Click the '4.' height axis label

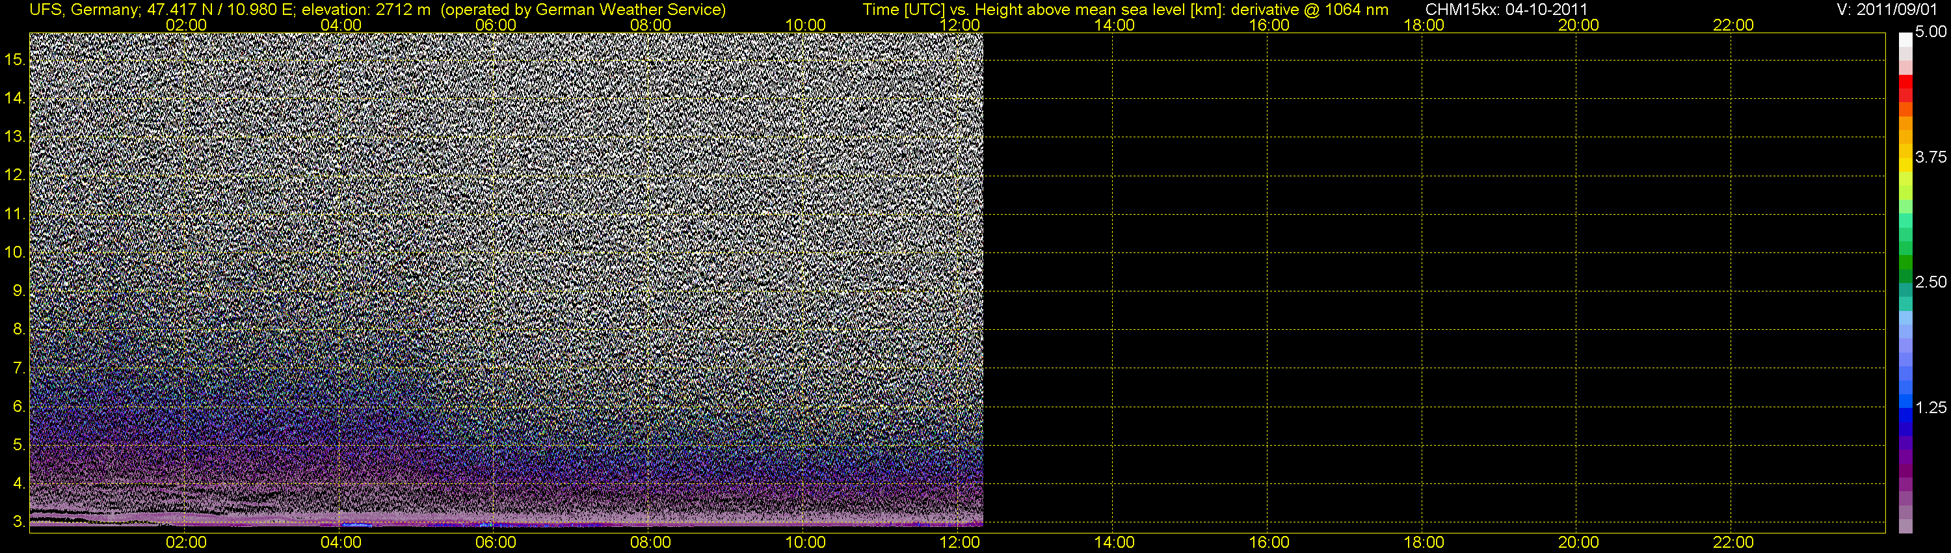coord(19,483)
